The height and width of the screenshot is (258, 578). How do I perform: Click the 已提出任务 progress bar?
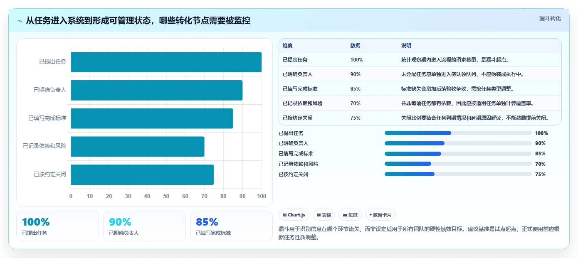(x=458, y=133)
